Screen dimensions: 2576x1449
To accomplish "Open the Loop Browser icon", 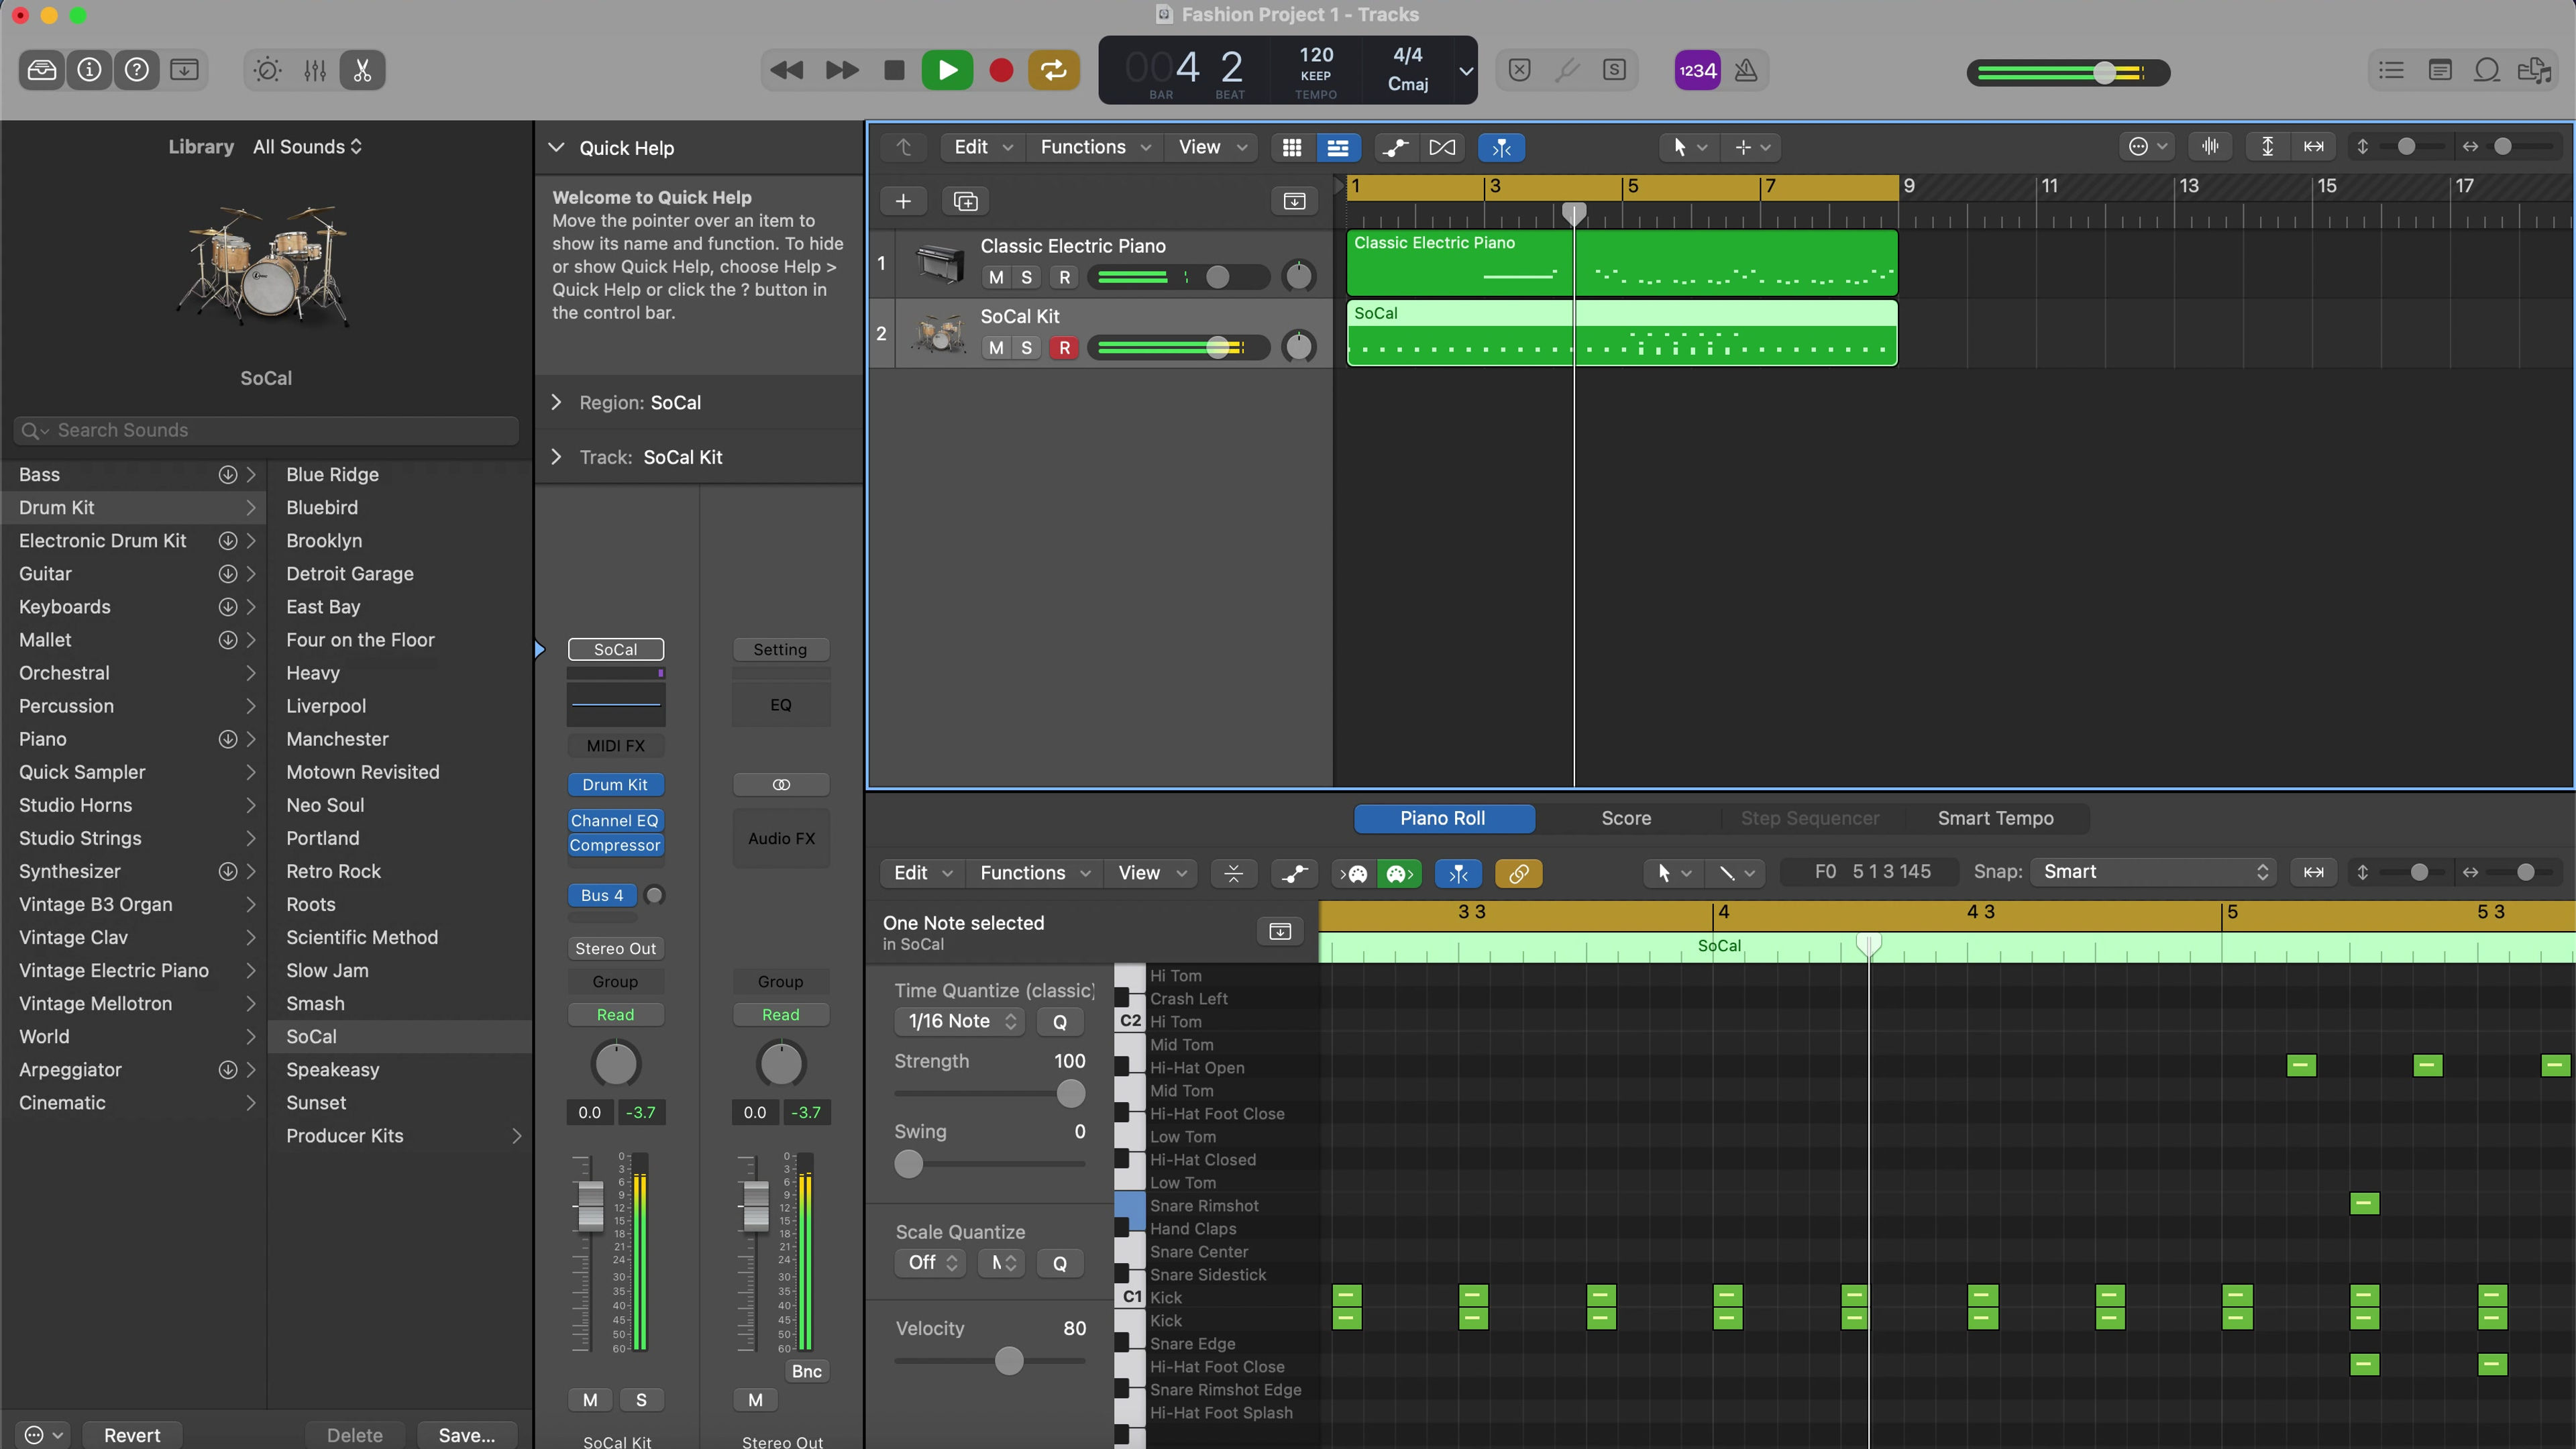I will pos(2487,70).
